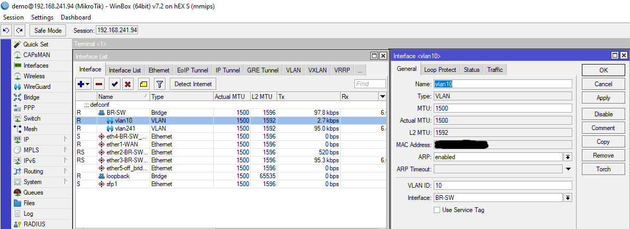Click the Find search field
The image size is (630, 229).
(370, 84)
